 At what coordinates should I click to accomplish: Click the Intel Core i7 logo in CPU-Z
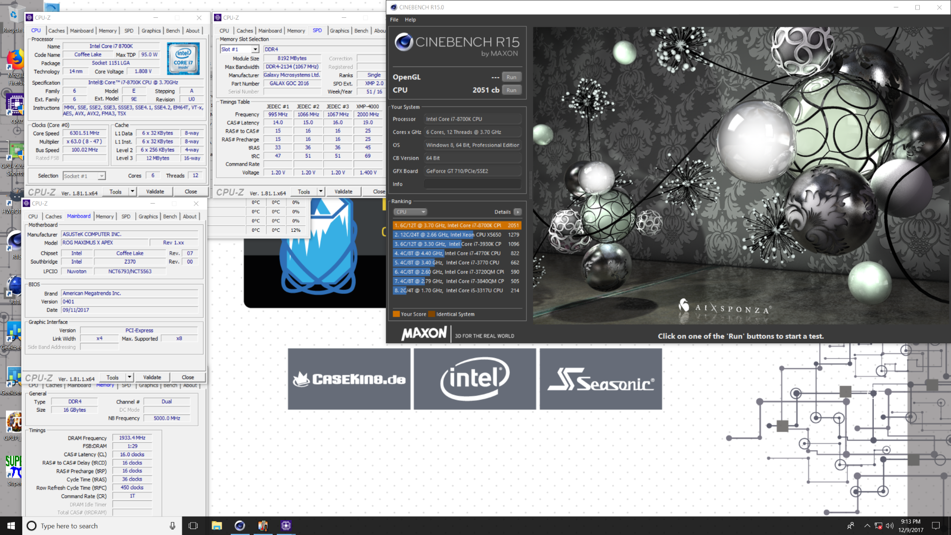183,58
